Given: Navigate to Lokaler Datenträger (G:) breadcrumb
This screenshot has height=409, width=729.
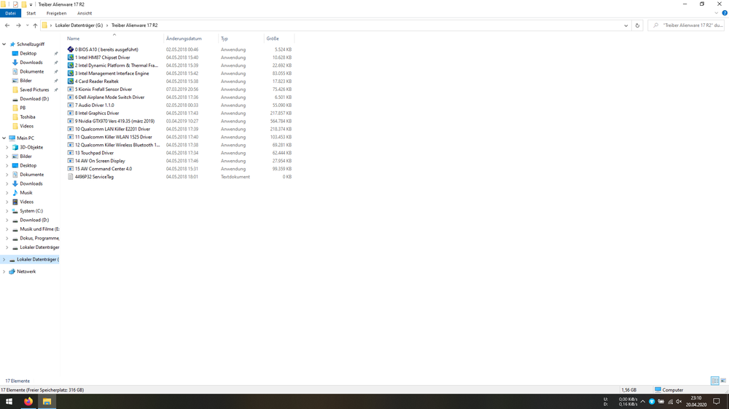Looking at the screenshot, I should tap(78, 25).
